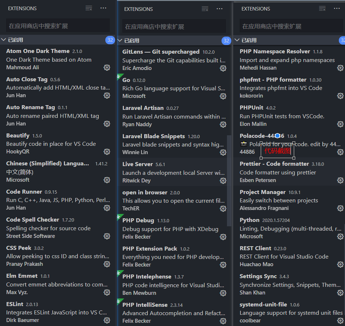Focus the extension search box in left panel
The height and width of the screenshot is (326, 345).
click(58, 26)
